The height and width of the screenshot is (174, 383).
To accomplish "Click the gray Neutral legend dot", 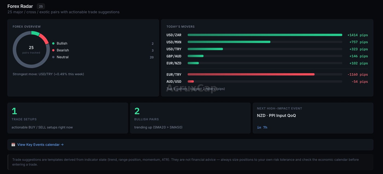I will (x=53, y=57).
